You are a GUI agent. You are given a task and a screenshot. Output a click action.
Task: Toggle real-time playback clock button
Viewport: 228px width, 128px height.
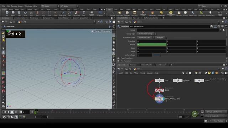coord(16,117)
